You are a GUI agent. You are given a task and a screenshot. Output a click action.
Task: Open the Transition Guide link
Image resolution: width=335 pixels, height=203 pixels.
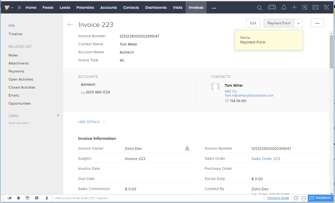pyautogui.click(x=278, y=198)
